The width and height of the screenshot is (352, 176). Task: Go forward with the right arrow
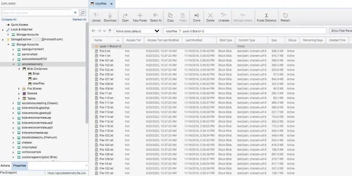tap(99, 31)
